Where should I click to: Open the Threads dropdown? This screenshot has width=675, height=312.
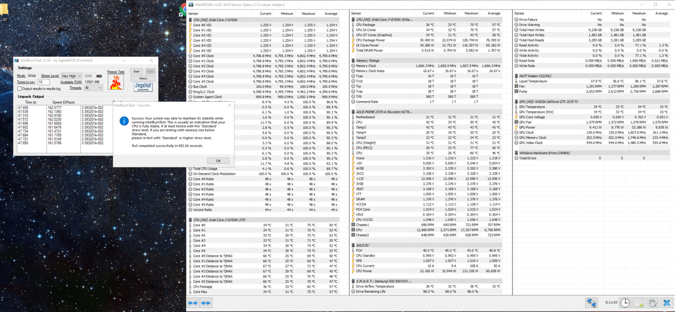[x=93, y=87]
